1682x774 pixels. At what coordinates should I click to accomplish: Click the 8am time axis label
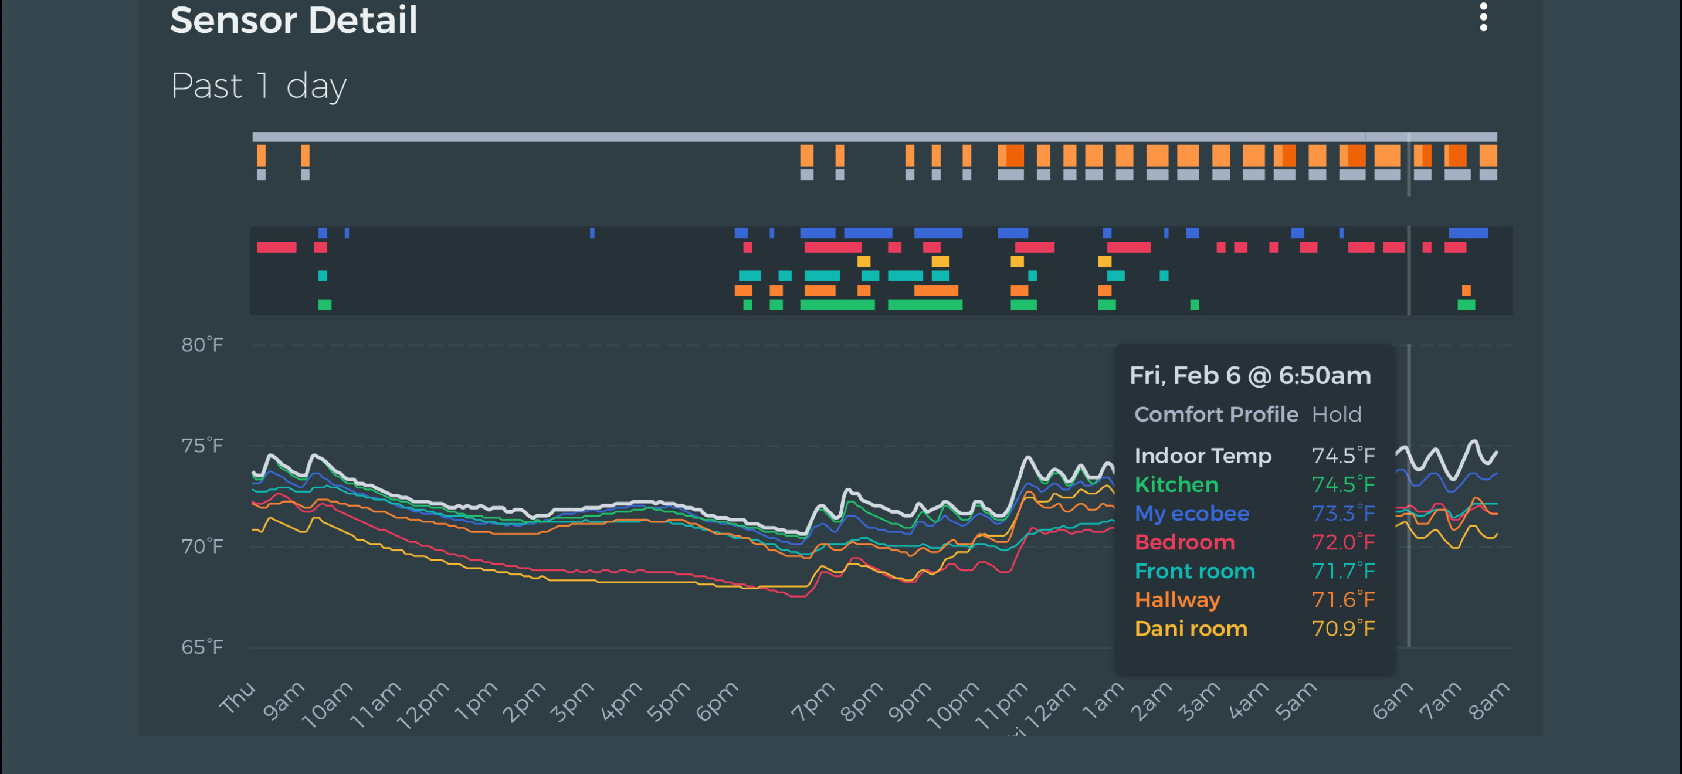click(1488, 701)
